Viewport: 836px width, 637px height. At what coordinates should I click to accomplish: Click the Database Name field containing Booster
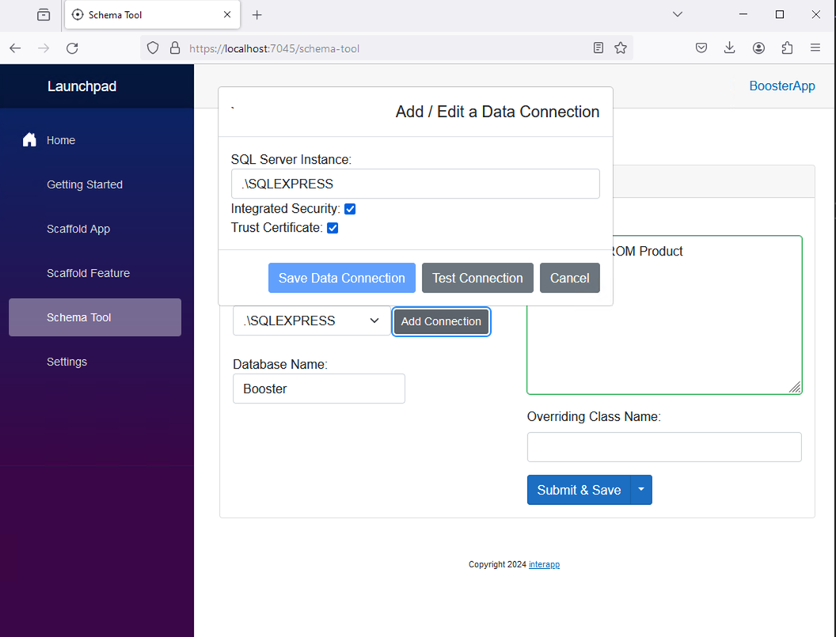pyautogui.click(x=319, y=389)
